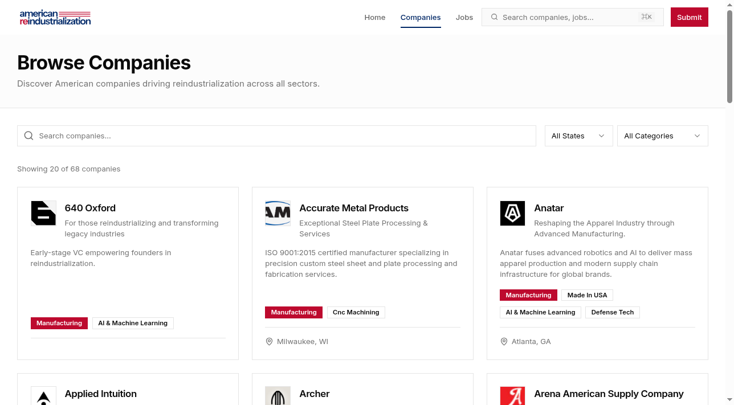Click the 'Milwaukee, WI' location text
The image size is (734, 405).
coord(303,341)
